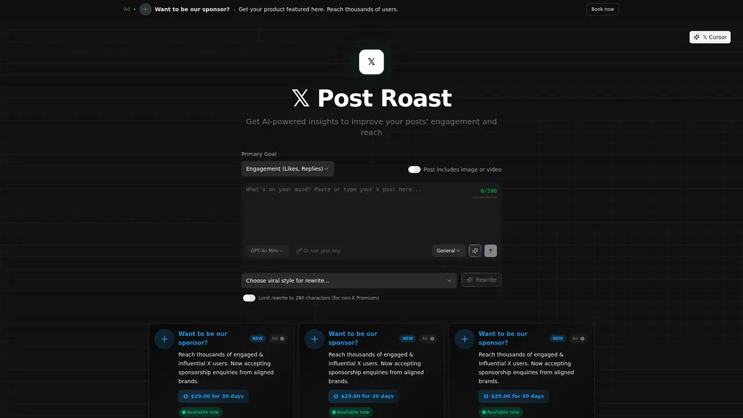
Task: Click the white X logo tile above the title
Action: pos(371,62)
